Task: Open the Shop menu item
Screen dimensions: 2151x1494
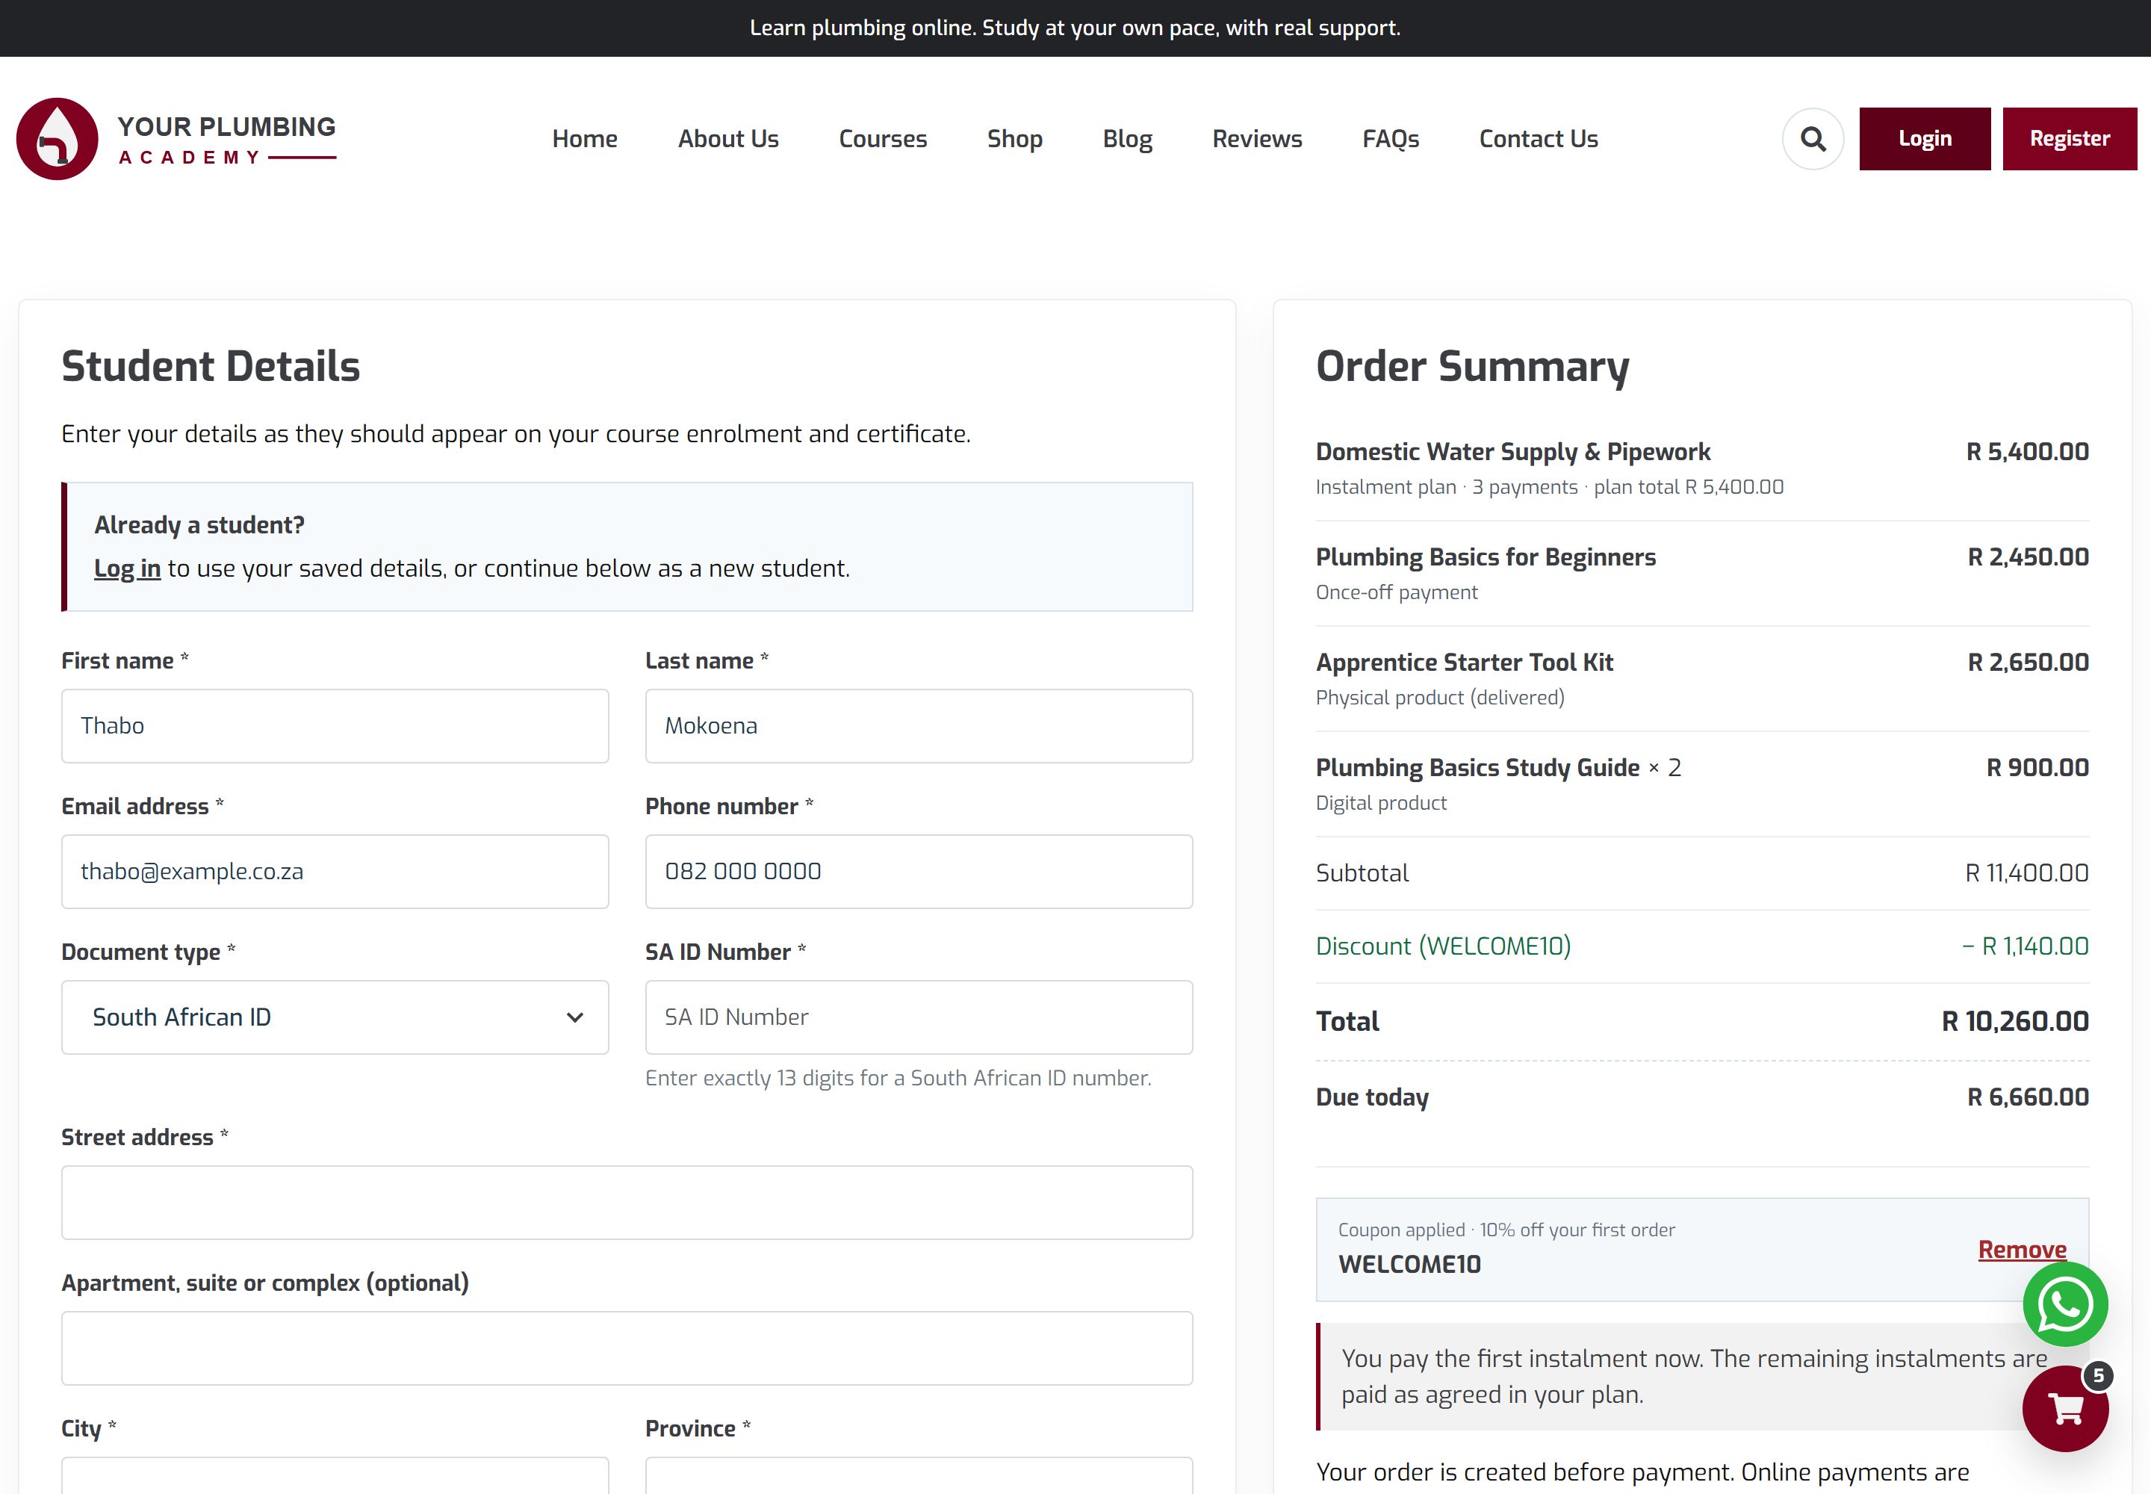Action: coord(1015,138)
